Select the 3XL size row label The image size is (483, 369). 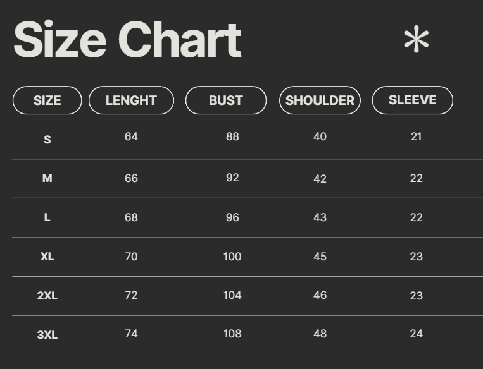[x=47, y=335]
